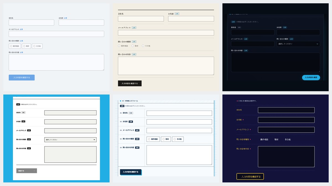Pick 取材 radio in numbered form
Viewport: 332px width, 186px height.
point(166,139)
